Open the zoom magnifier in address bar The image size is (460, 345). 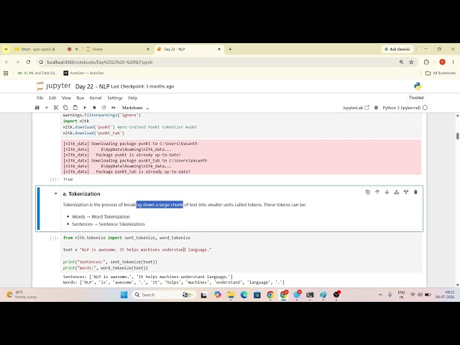(401, 63)
